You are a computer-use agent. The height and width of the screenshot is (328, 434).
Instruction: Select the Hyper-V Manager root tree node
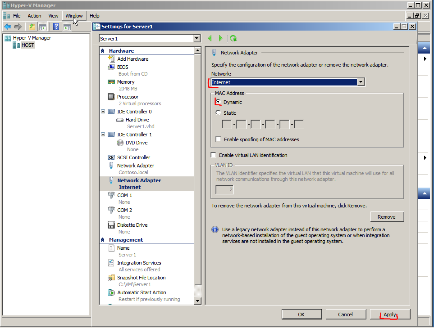[32, 38]
